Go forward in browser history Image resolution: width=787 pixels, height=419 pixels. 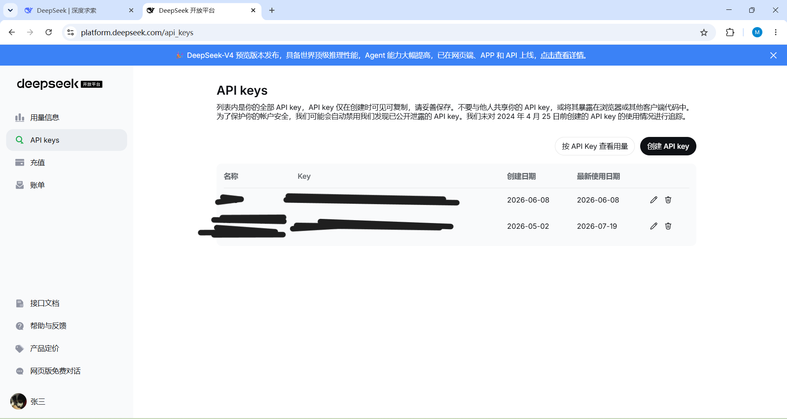(30, 32)
